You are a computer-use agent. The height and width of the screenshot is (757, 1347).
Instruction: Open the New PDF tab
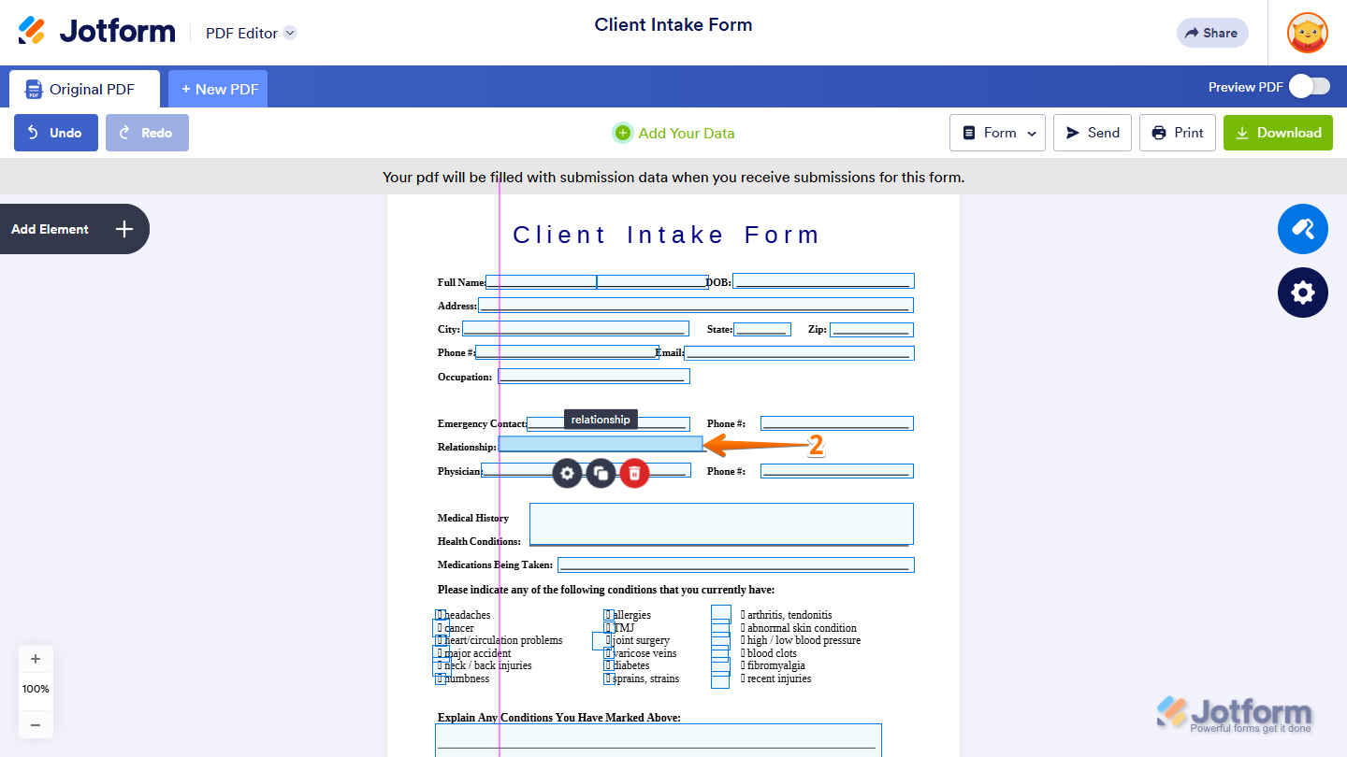tap(218, 88)
